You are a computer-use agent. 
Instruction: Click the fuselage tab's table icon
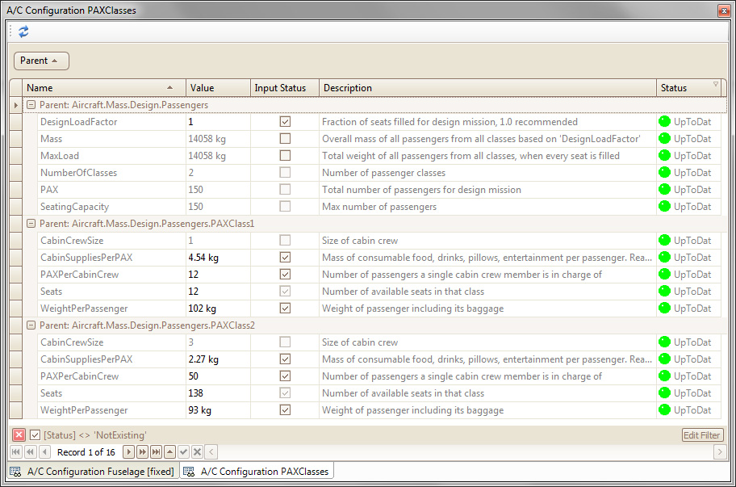(x=15, y=472)
